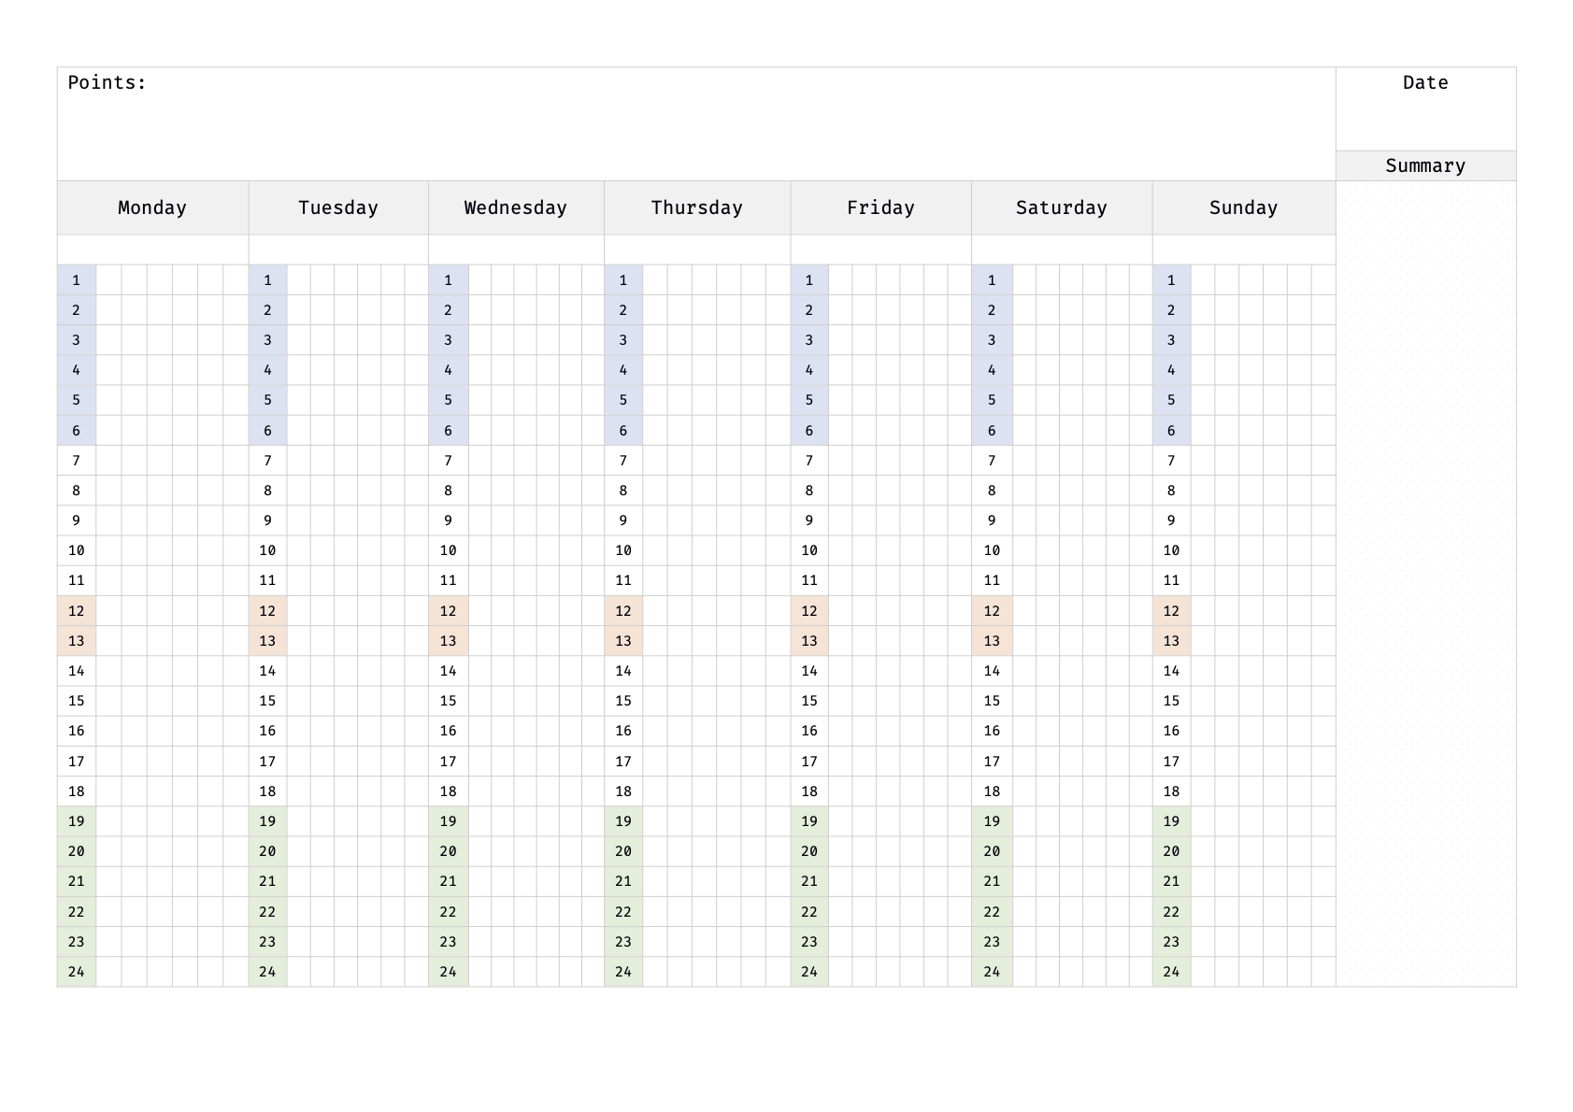This screenshot has height=1112, width=1573.
Task: Click the Wednesday column header
Action: pyautogui.click(x=516, y=207)
